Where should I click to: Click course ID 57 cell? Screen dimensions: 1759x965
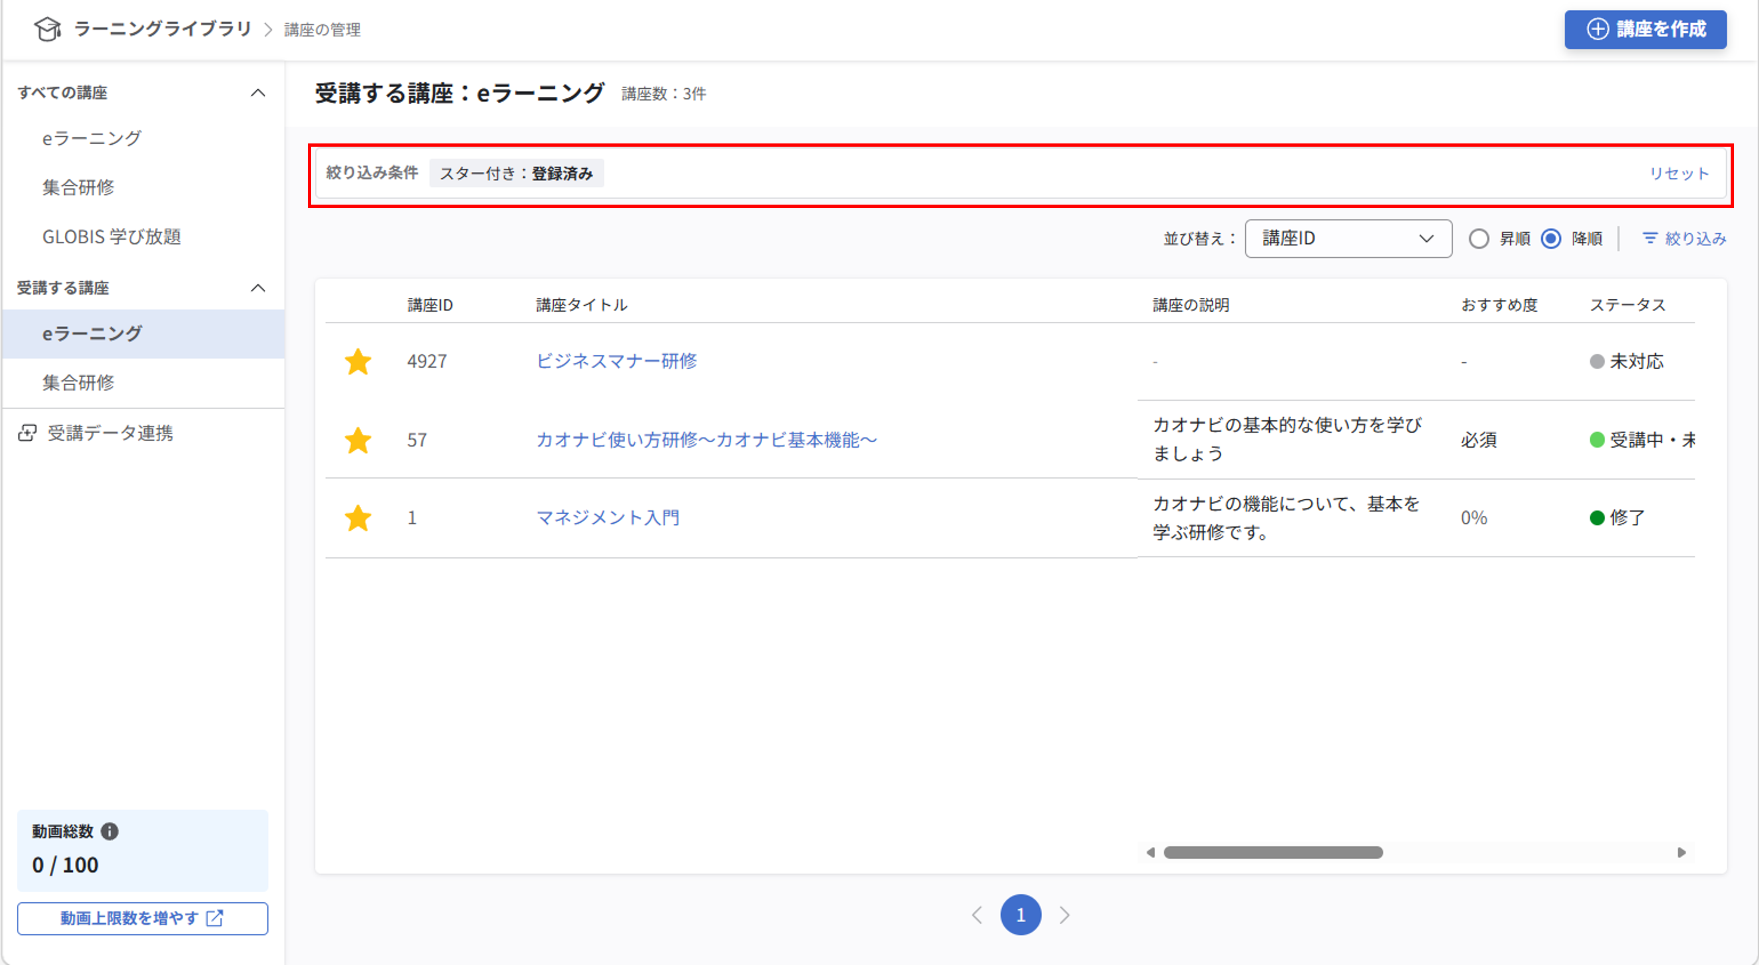tap(417, 440)
